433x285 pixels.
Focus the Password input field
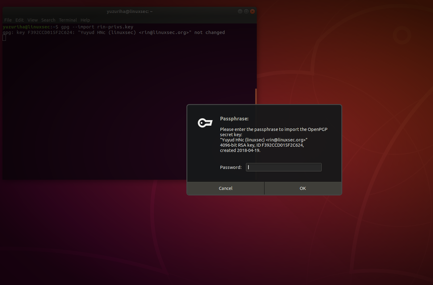pos(284,167)
